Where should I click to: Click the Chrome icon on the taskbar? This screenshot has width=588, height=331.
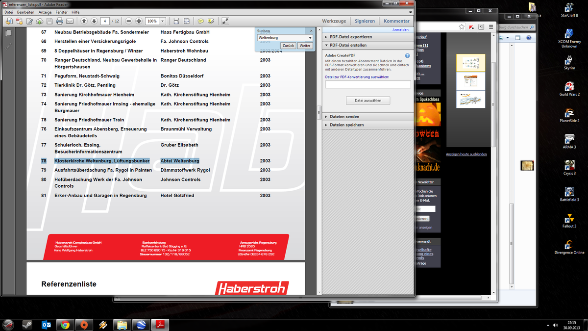click(65, 325)
